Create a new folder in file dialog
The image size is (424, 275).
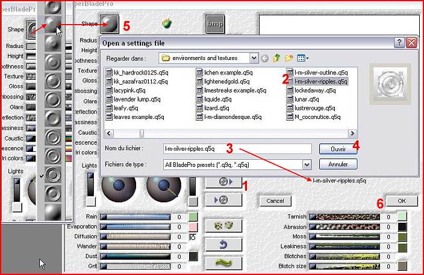point(289,58)
